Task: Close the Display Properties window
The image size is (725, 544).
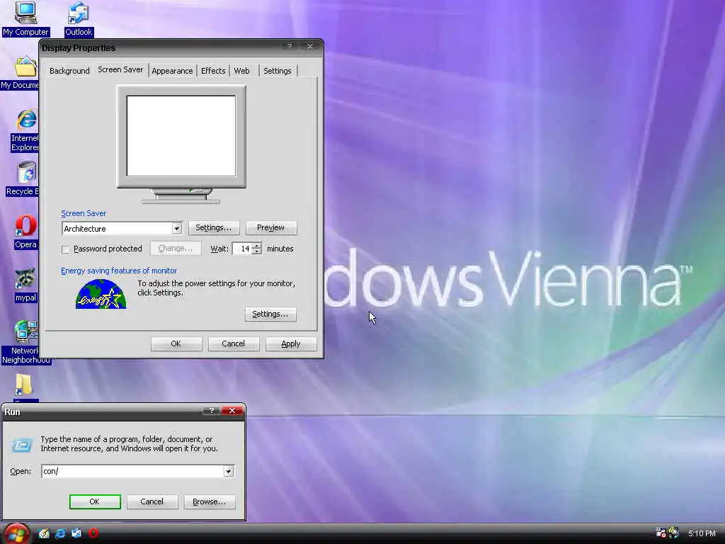Action: pyautogui.click(x=310, y=46)
